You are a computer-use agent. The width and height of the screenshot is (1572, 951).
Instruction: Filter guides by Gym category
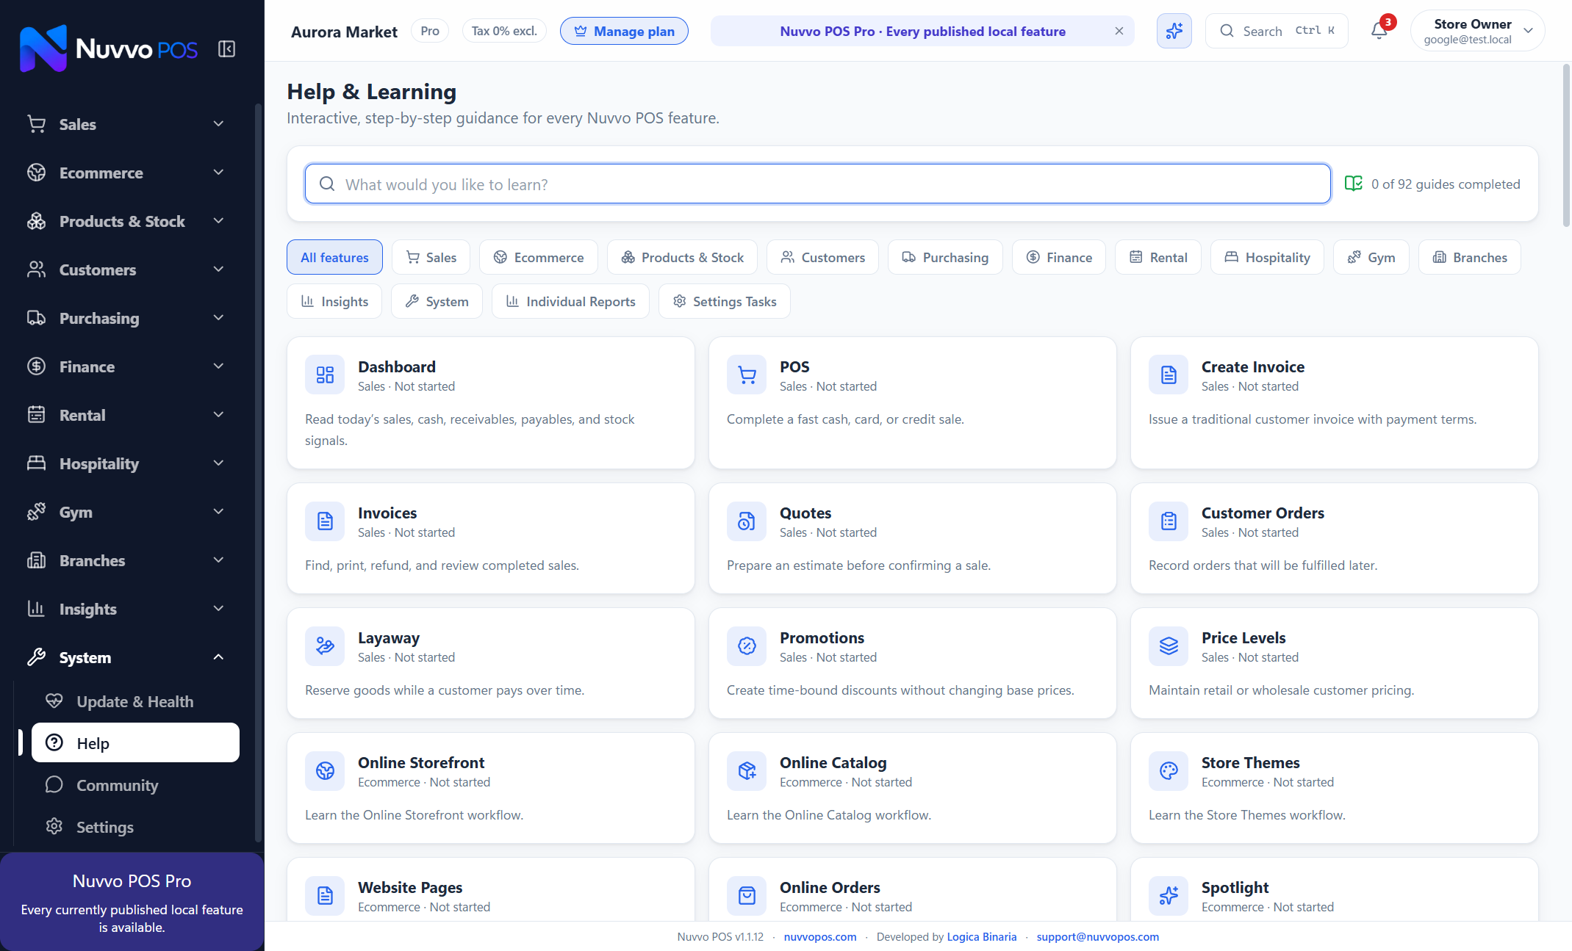pyautogui.click(x=1371, y=257)
